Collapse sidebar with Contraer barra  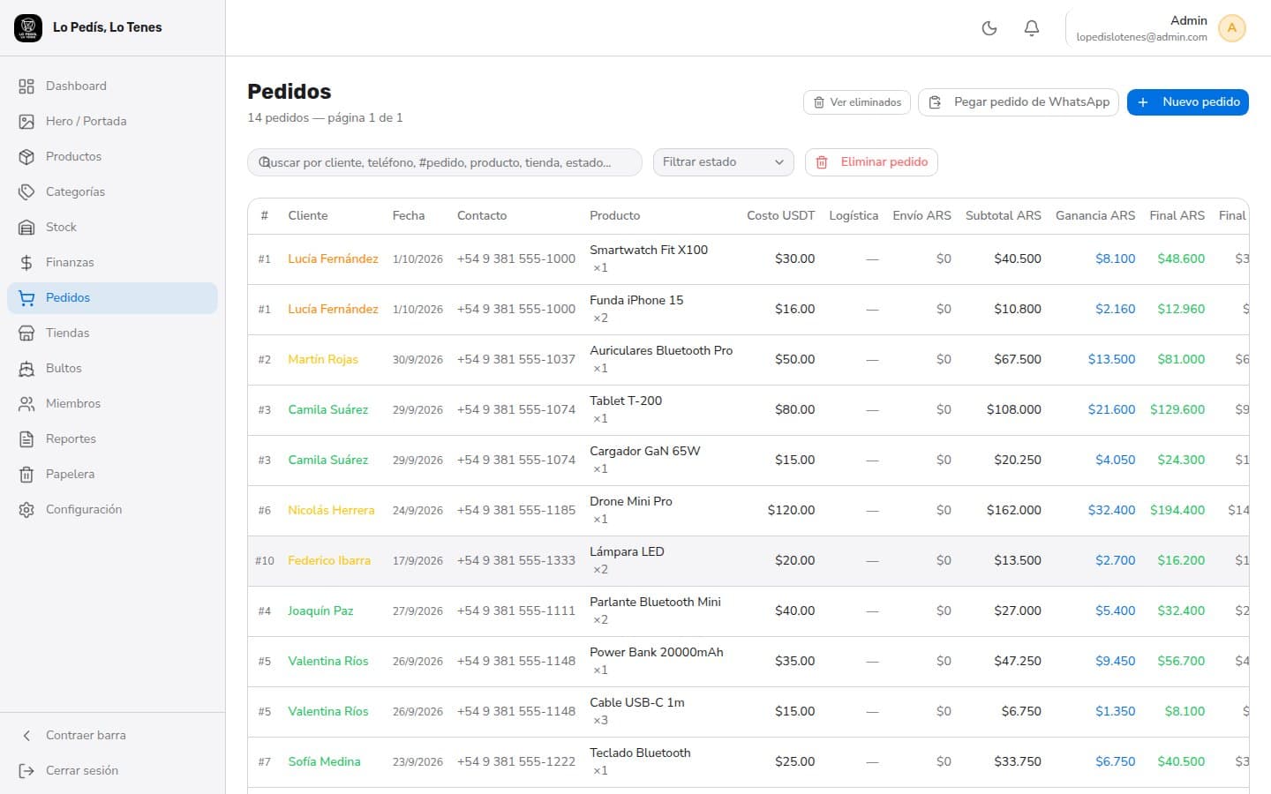click(113, 735)
